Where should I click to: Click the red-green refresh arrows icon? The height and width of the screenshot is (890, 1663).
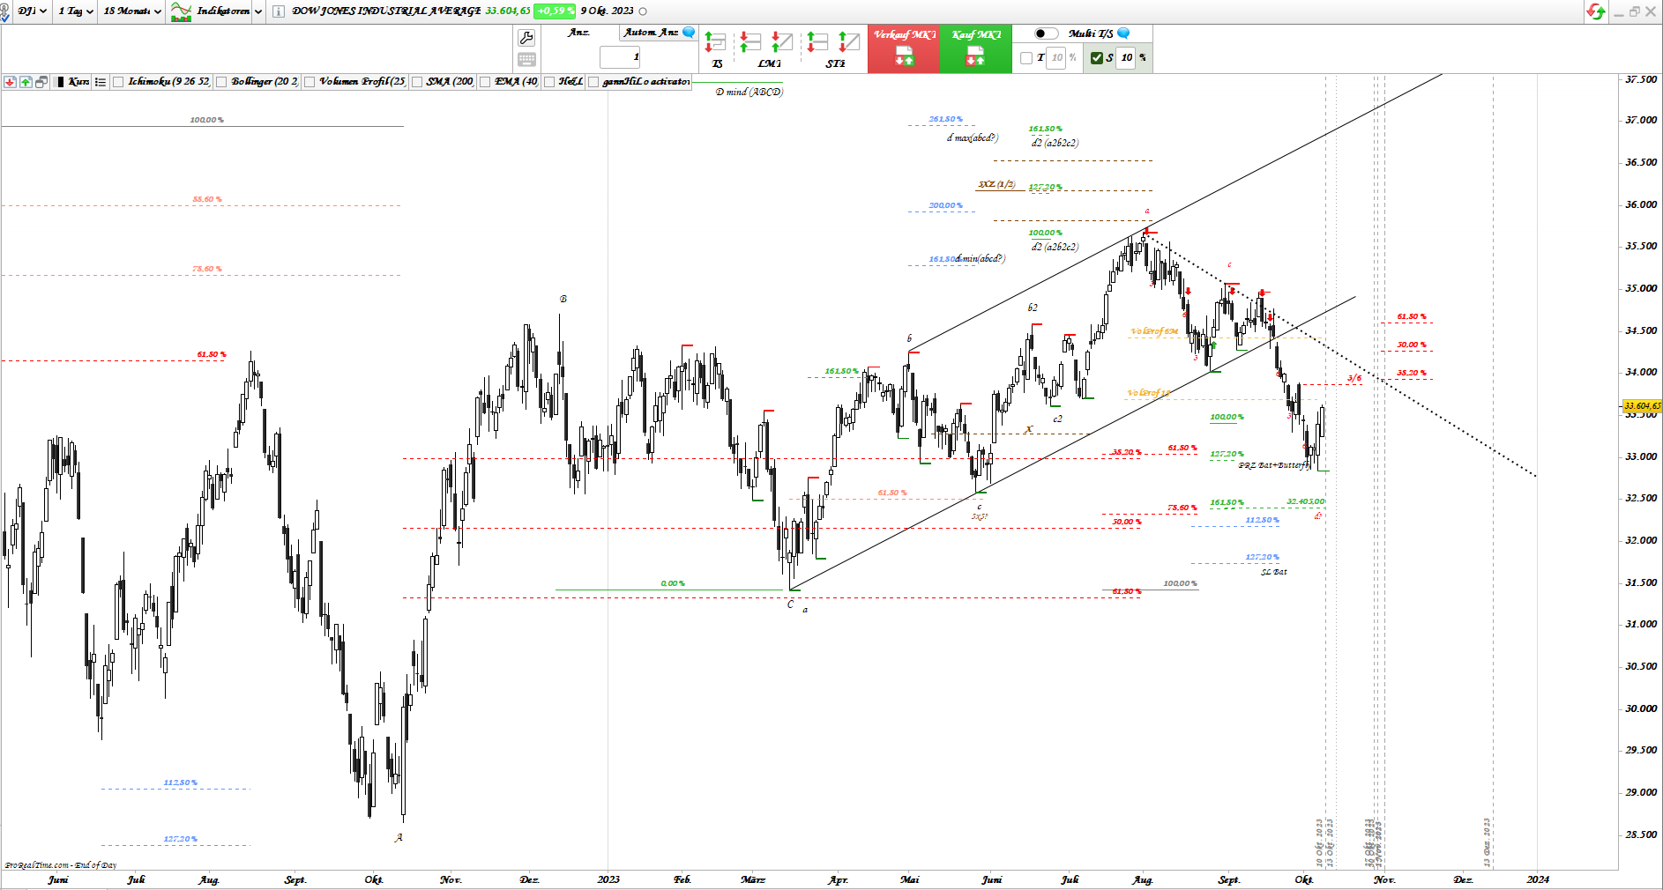(x=1596, y=11)
